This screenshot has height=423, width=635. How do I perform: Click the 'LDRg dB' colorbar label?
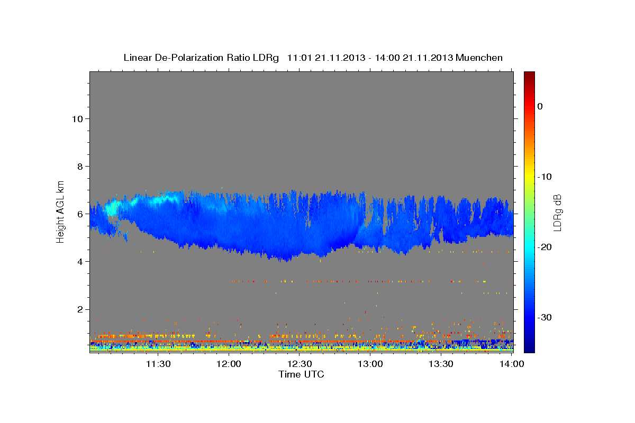pos(557,212)
